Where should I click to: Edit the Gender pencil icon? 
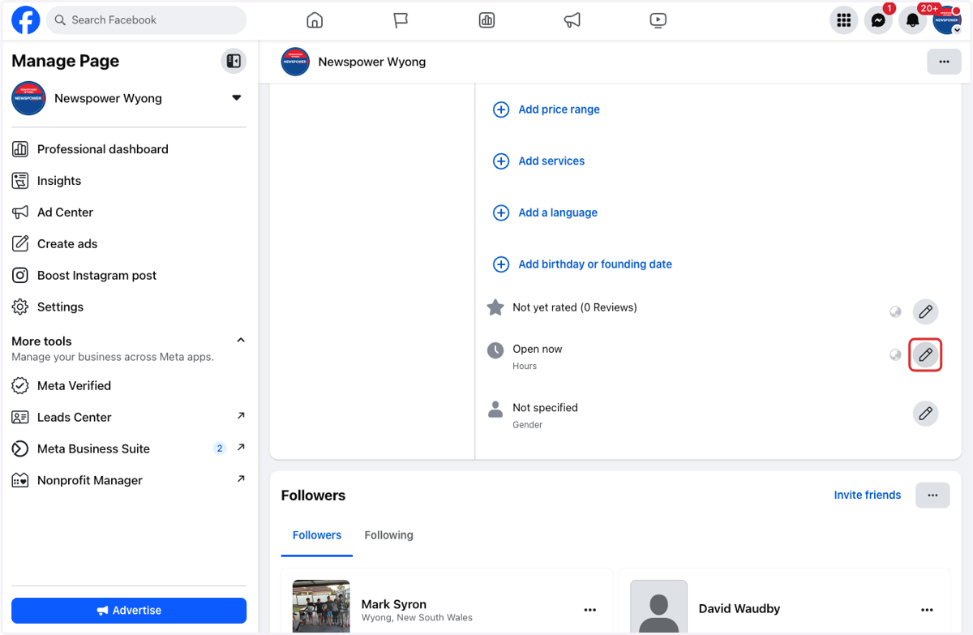click(925, 414)
